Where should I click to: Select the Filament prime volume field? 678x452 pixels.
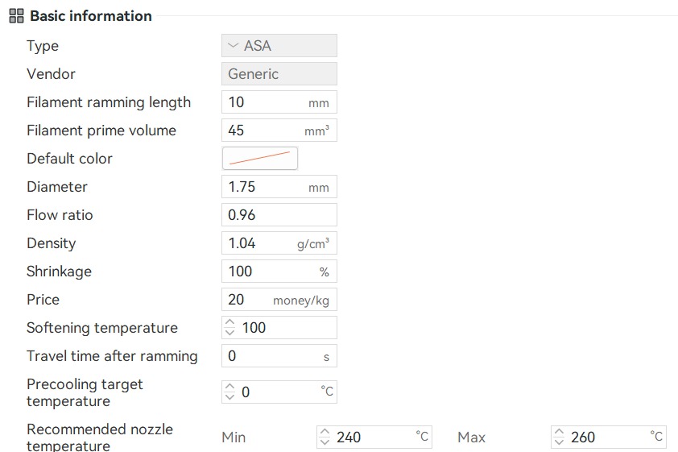click(279, 131)
